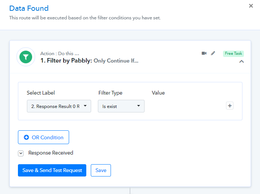The height and width of the screenshot is (194, 260).
Task: Click the Filter Type column label
Action: (110, 93)
